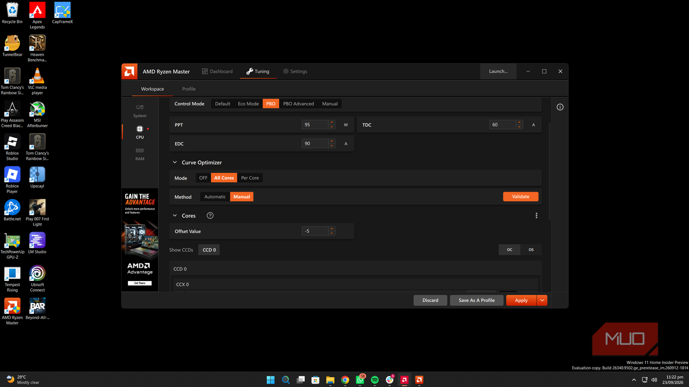Select VLC media player desktop icon
Image resolution: width=689 pixels, height=387 pixels.
tap(37, 81)
